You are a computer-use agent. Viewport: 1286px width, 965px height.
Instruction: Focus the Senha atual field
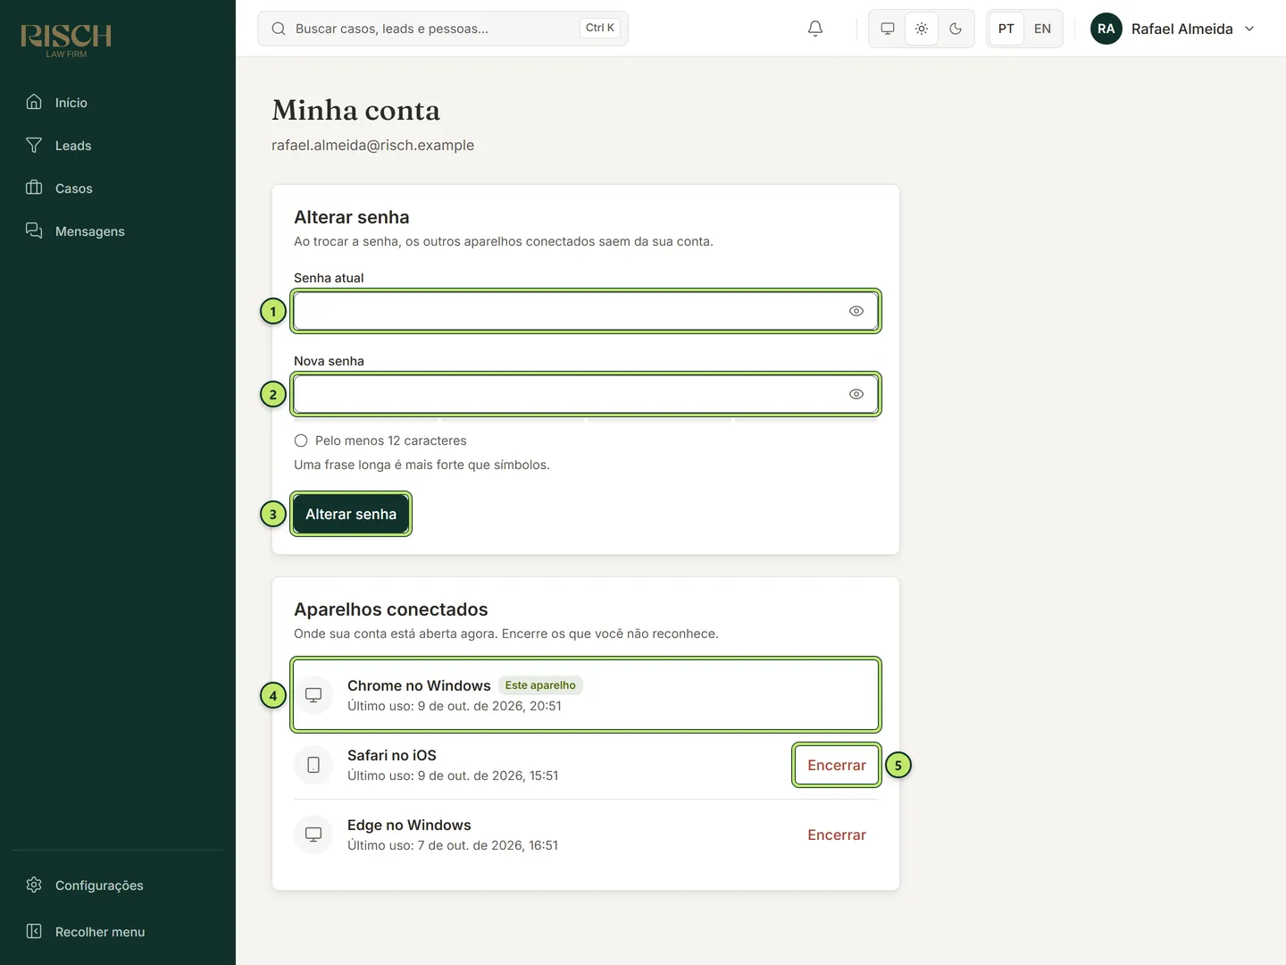click(586, 311)
